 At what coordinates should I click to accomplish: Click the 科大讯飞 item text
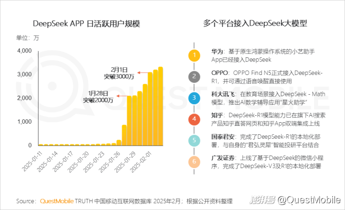tap(268, 98)
